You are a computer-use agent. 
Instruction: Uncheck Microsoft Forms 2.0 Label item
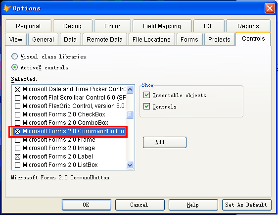[17, 157]
